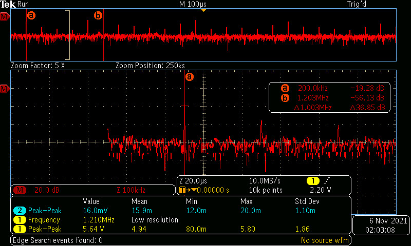Click the 02:03:08 time readout
Screen dimensions: 411x246
(380, 230)
